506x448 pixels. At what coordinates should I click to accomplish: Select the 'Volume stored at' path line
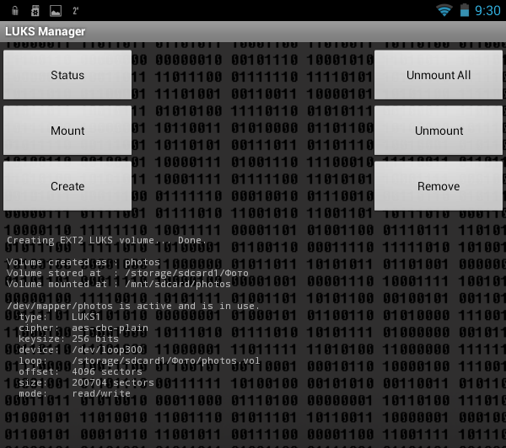pyautogui.click(x=127, y=274)
